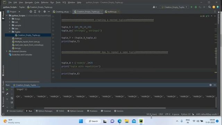This screenshot has width=222, height=125.
Task: Open Python Packages tool window
Action: pyautogui.click(x=44, y=111)
